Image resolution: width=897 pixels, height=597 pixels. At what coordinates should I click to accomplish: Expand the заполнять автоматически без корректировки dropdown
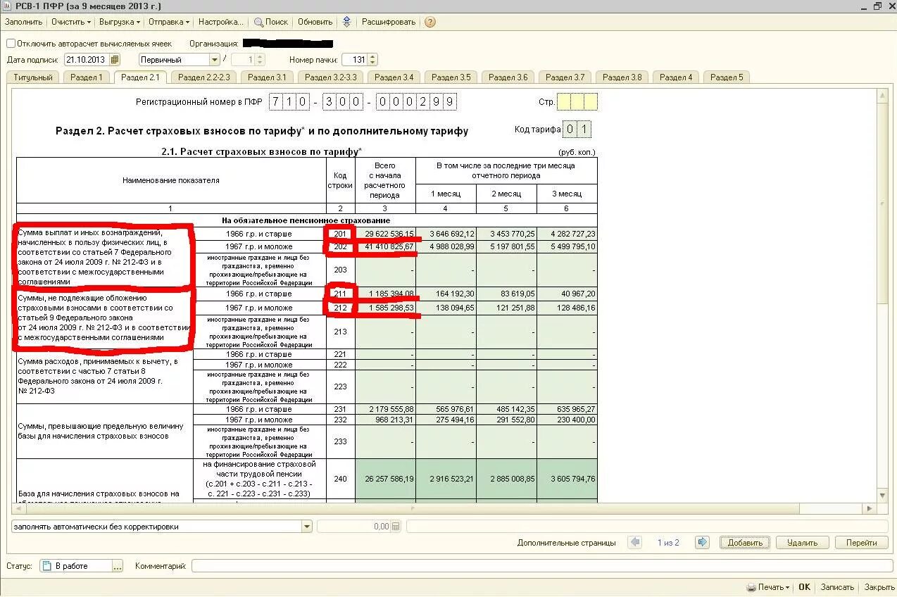[307, 527]
